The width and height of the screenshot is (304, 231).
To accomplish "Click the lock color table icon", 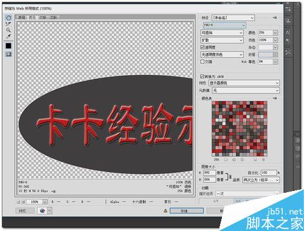I will coord(242,159).
